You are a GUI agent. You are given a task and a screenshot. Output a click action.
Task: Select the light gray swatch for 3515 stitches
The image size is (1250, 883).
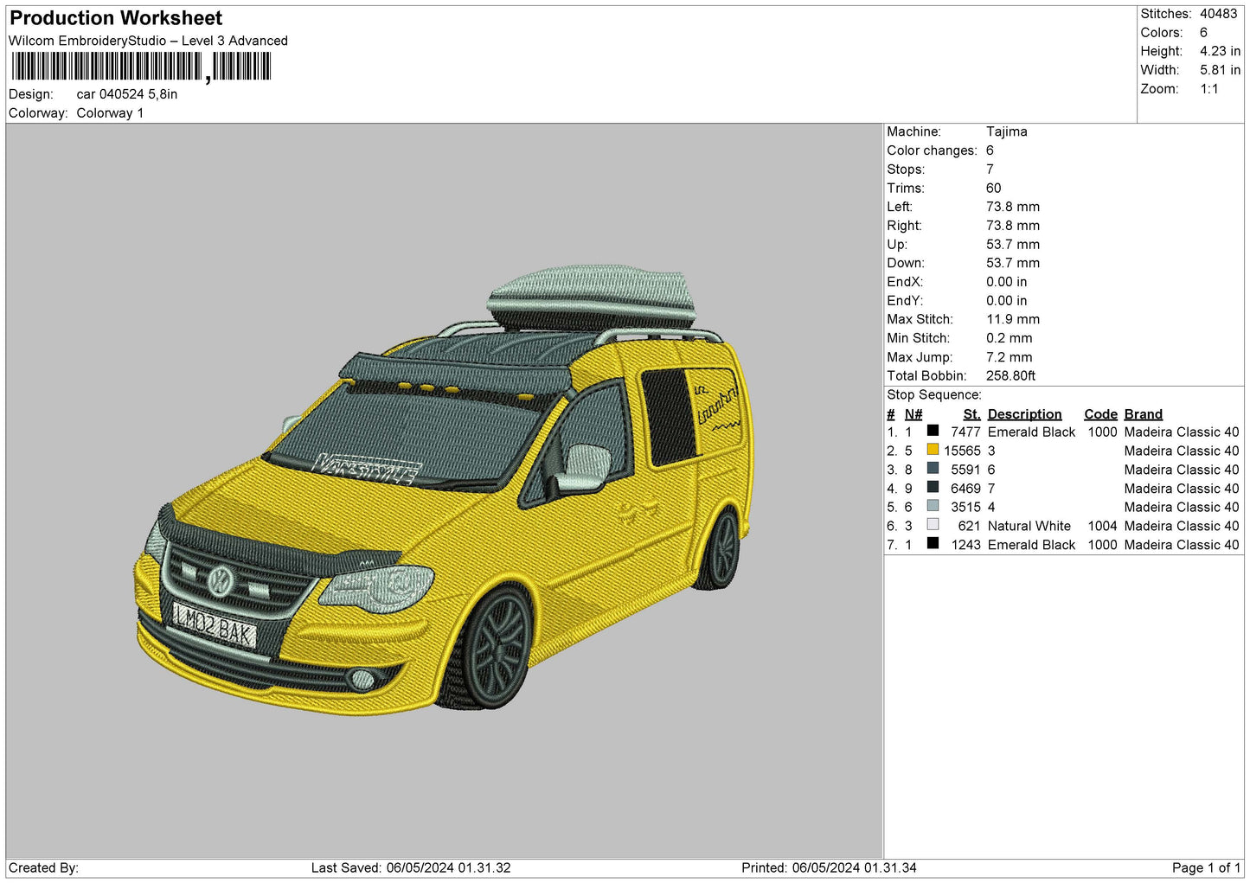point(933,506)
